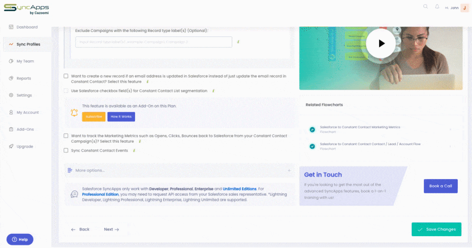Click the Dashboard sidebar icon
This screenshot has height=248, width=472.
[11, 27]
